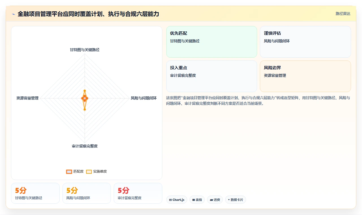The width and height of the screenshot is (362, 215).
Task: Click the Chart.js tag
Action: click(176, 200)
